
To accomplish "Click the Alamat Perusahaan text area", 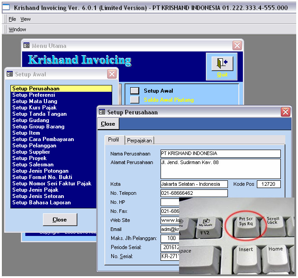I will tap(221, 169).
